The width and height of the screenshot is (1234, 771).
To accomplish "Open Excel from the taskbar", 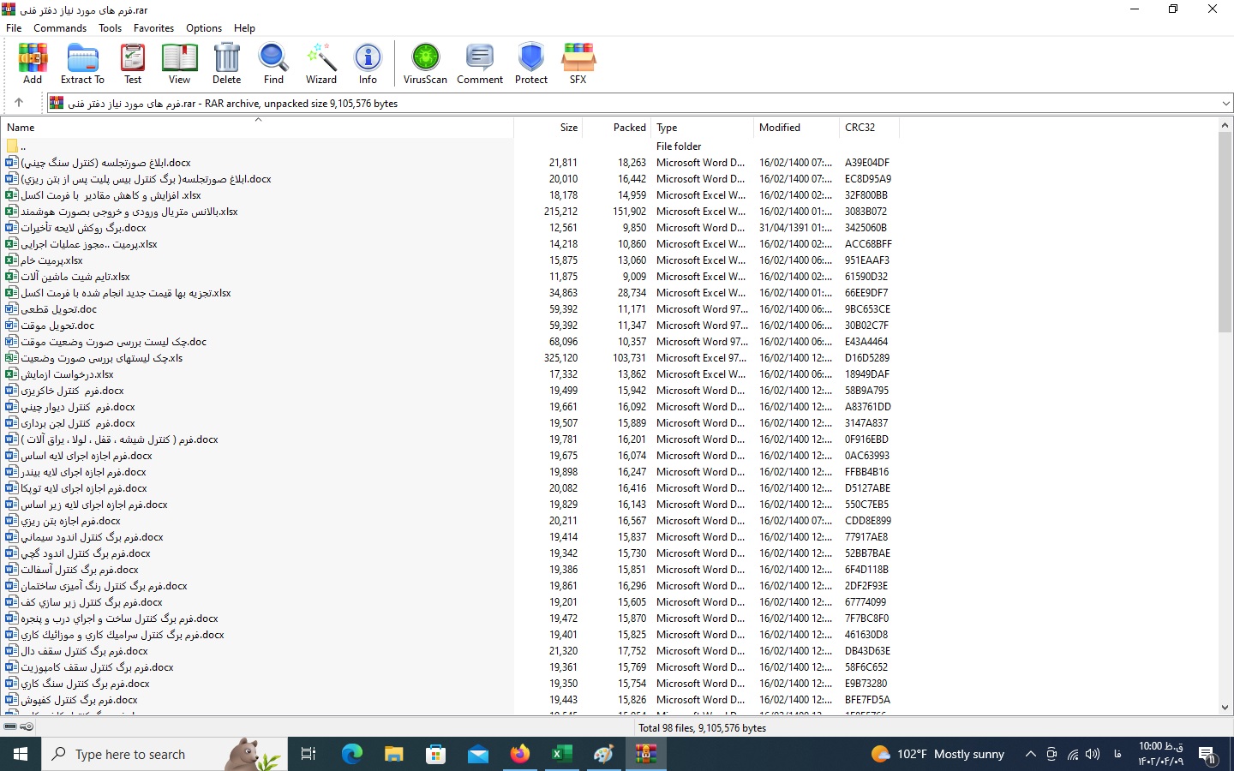I will click(x=561, y=754).
